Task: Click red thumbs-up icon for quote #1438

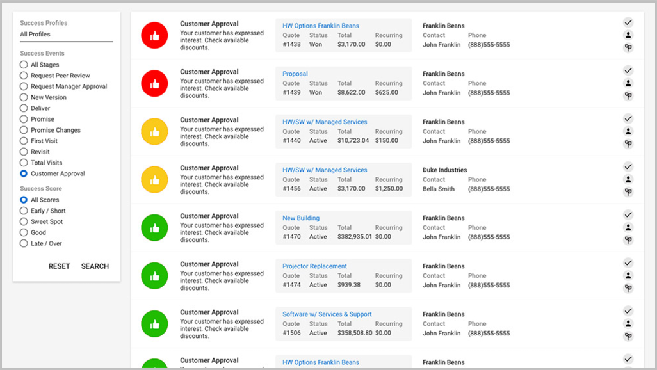Action: [154, 36]
